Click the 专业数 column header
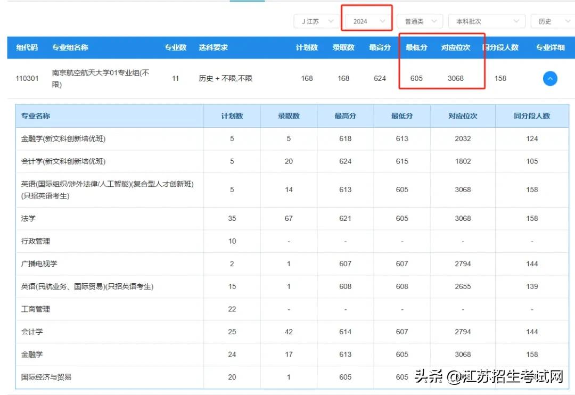 tap(175, 47)
